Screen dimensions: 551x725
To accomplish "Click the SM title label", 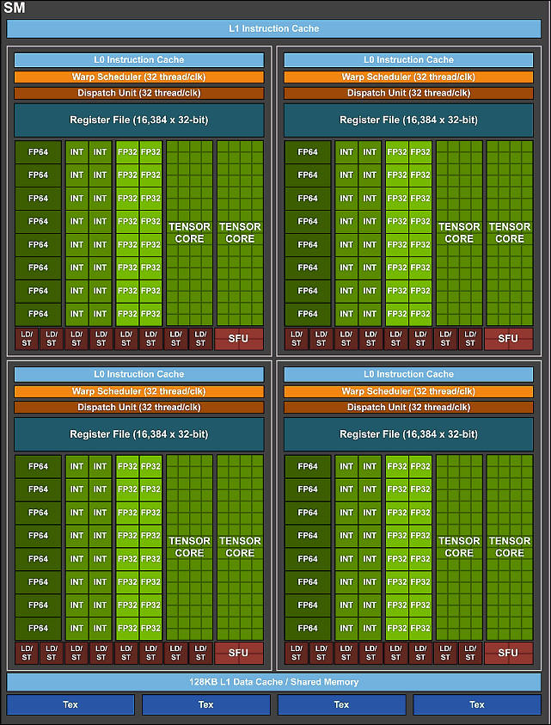I will [15, 8].
